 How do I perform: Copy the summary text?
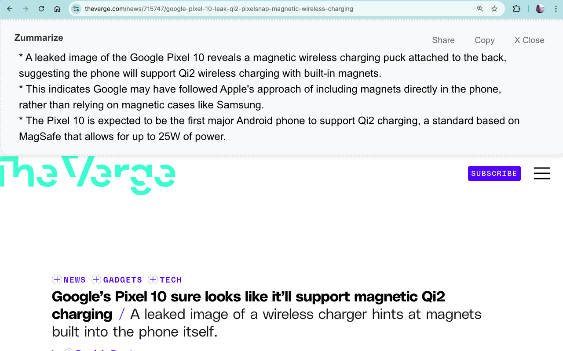(485, 40)
